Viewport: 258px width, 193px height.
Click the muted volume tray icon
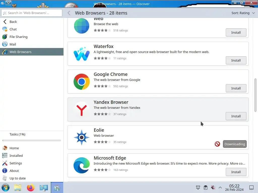pyautogui.click(x=213, y=187)
